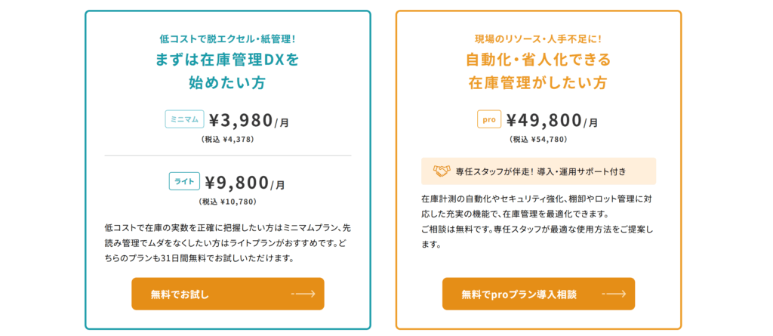Click the 専任スタッフが伴走 support banner text
This screenshot has height=336, width=773.
click(x=541, y=171)
